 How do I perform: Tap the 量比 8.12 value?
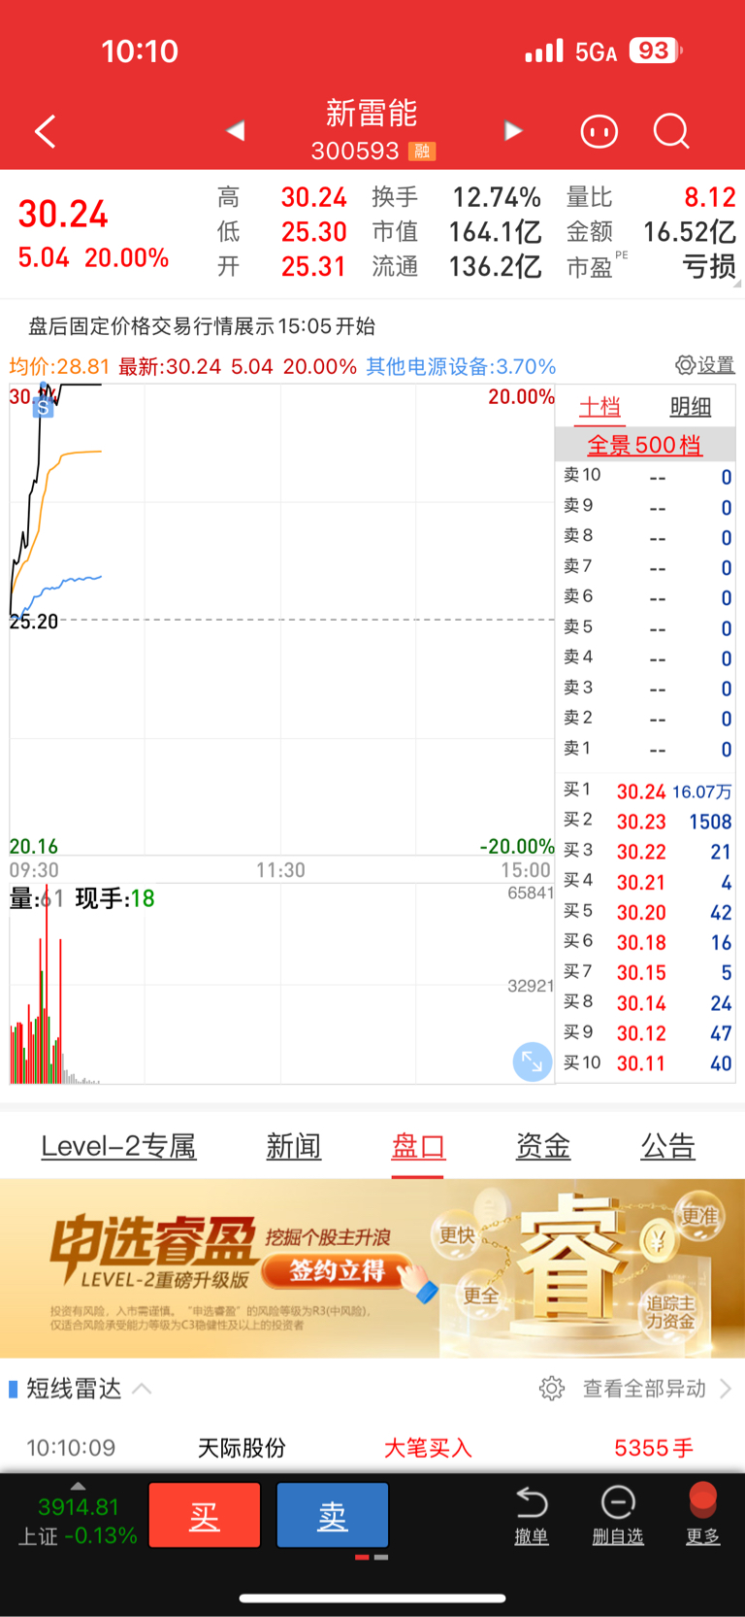[x=709, y=197]
